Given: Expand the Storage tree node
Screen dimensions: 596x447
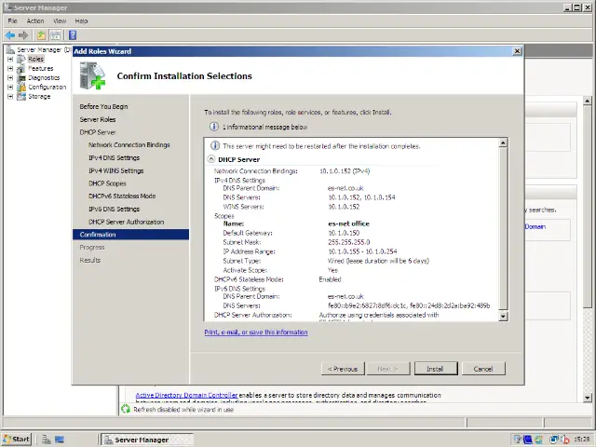Looking at the screenshot, I should pyautogui.click(x=10, y=97).
